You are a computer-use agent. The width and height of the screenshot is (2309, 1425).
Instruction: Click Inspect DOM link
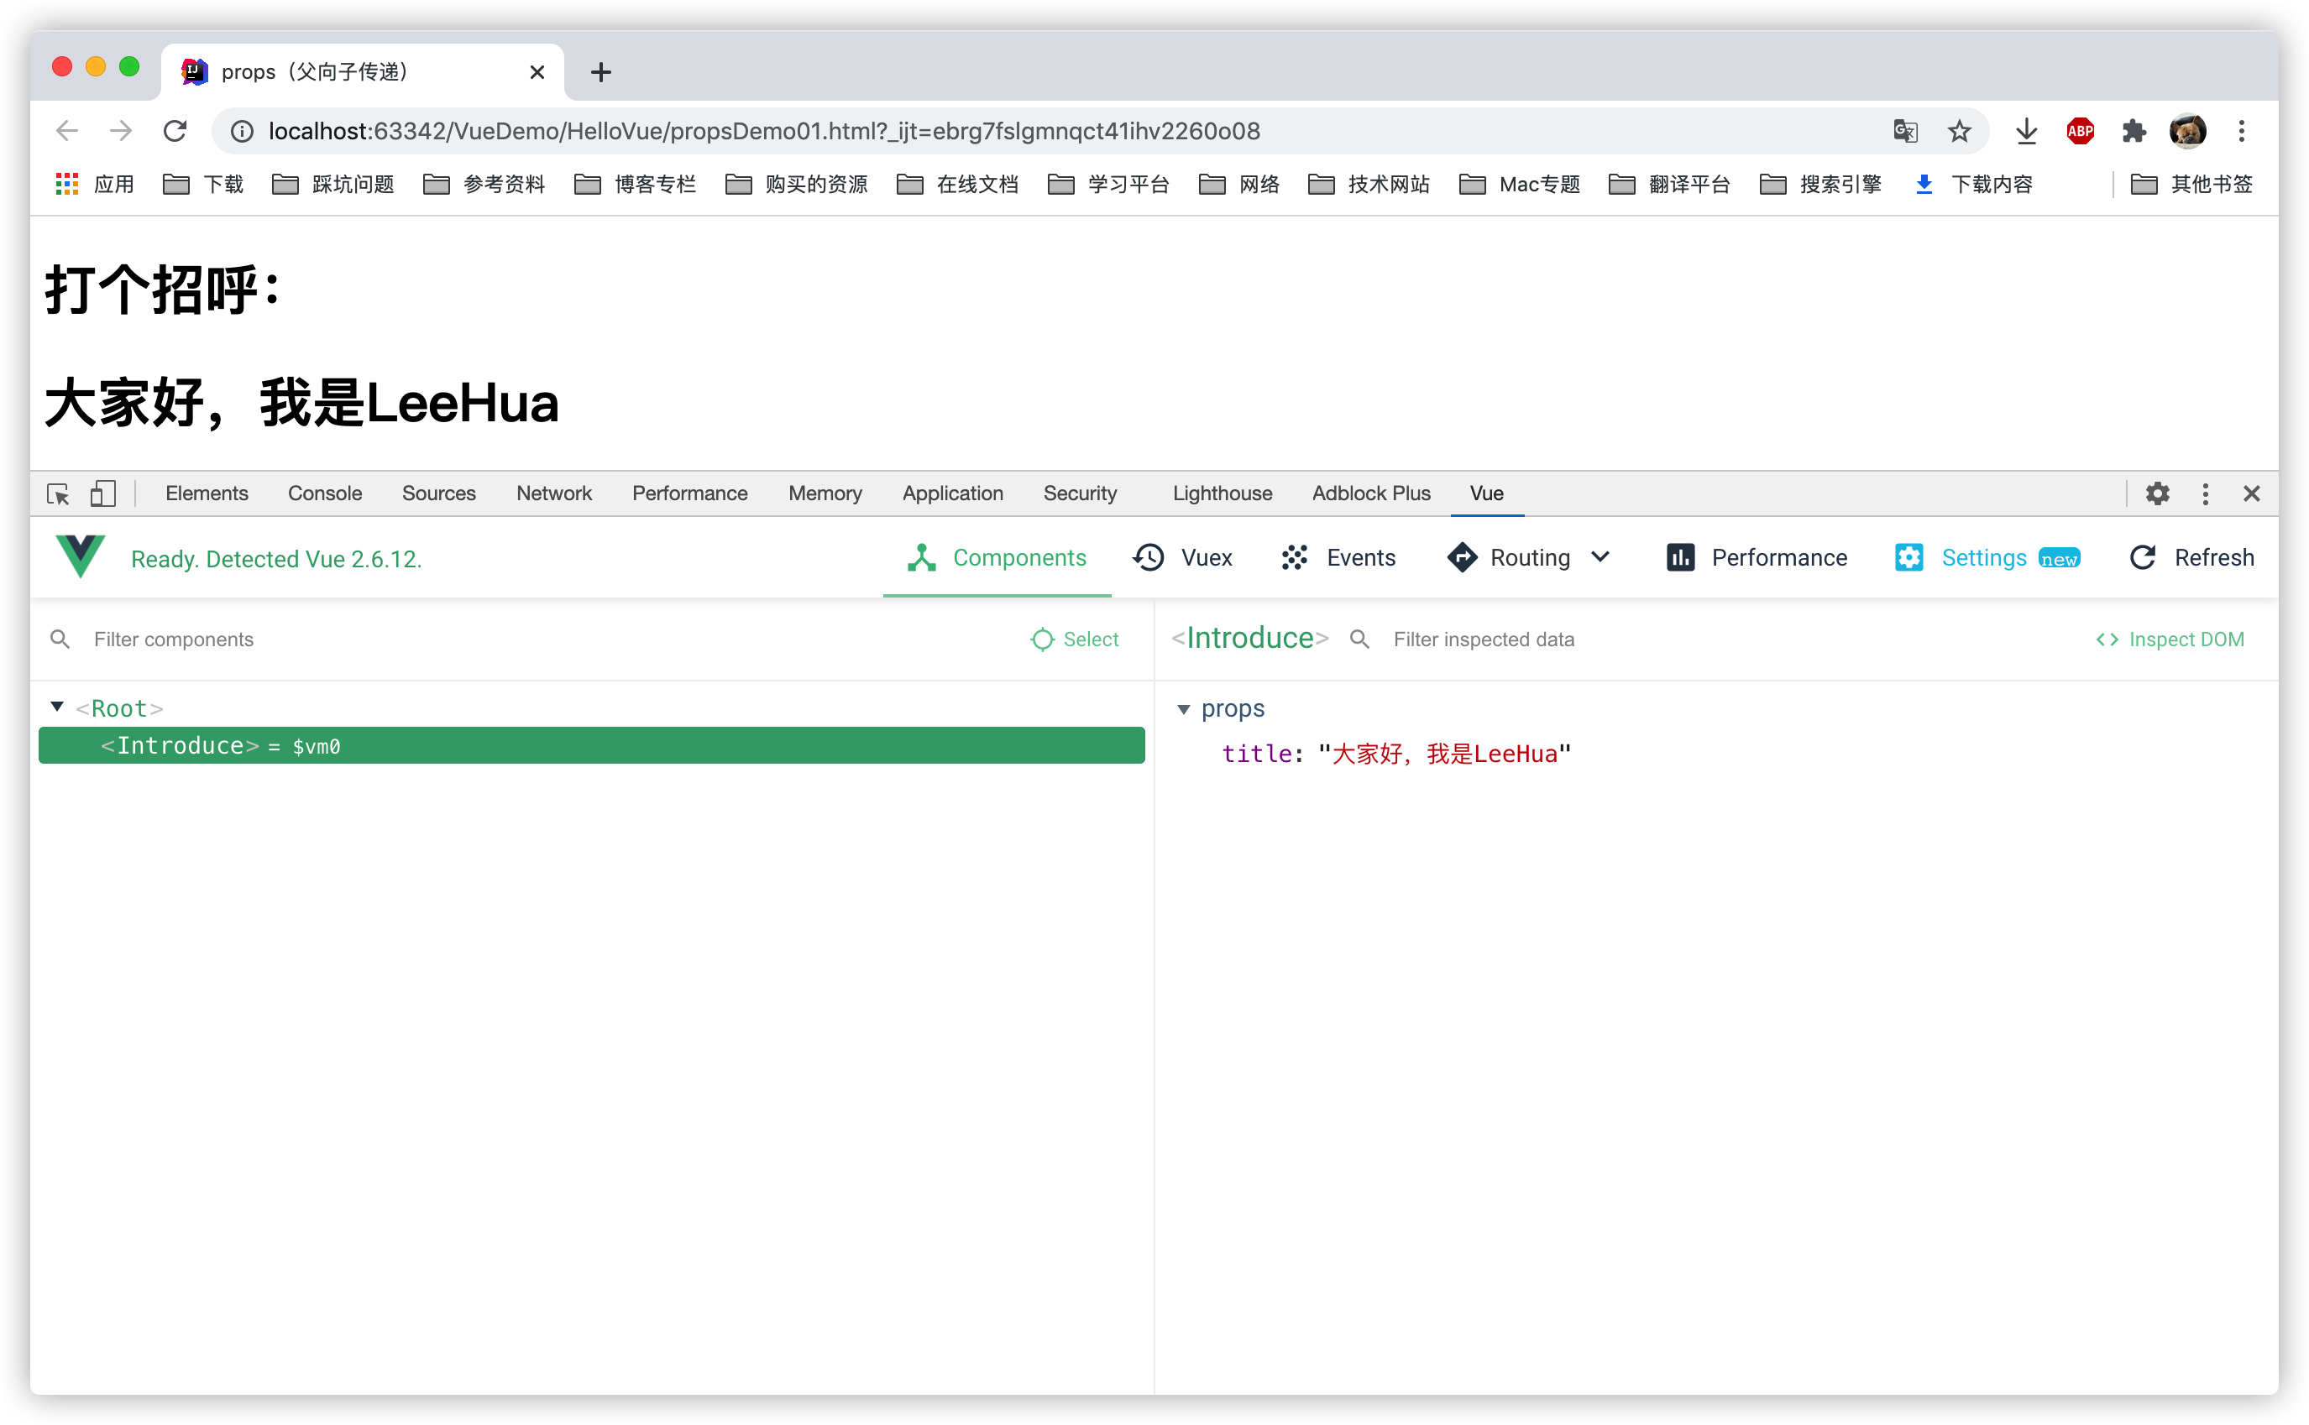[2170, 640]
